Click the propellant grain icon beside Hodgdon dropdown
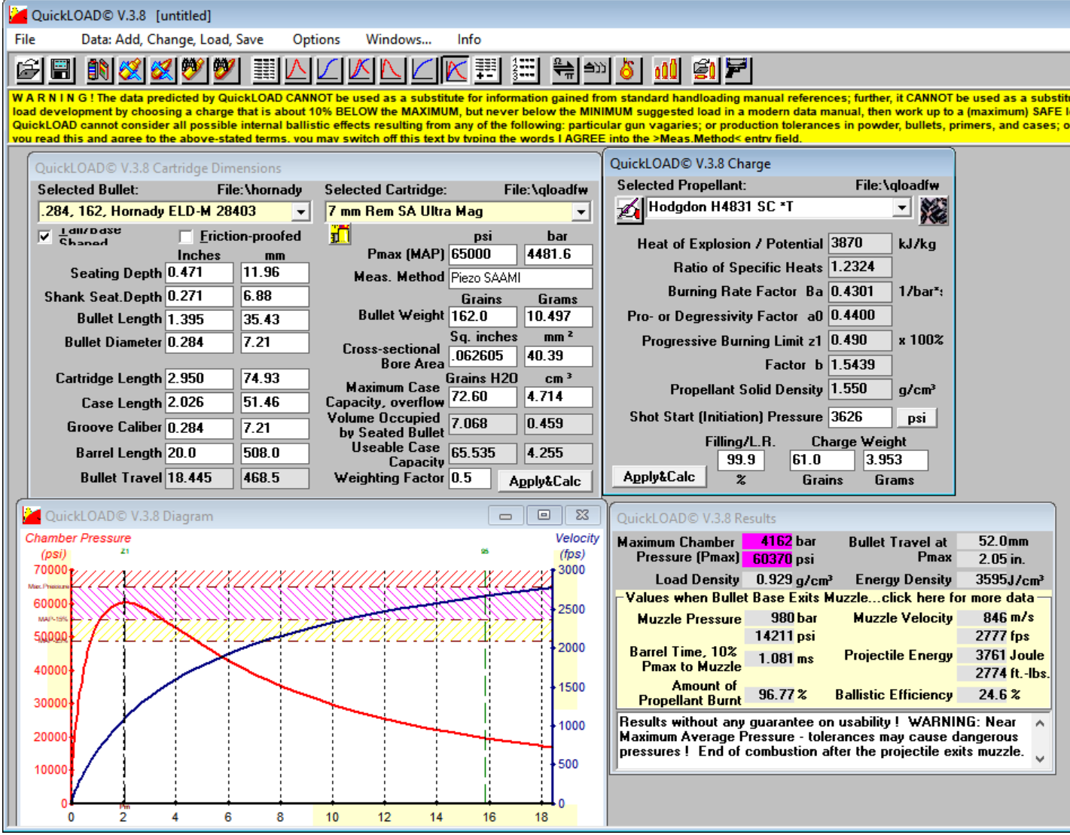 pos(934,211)
